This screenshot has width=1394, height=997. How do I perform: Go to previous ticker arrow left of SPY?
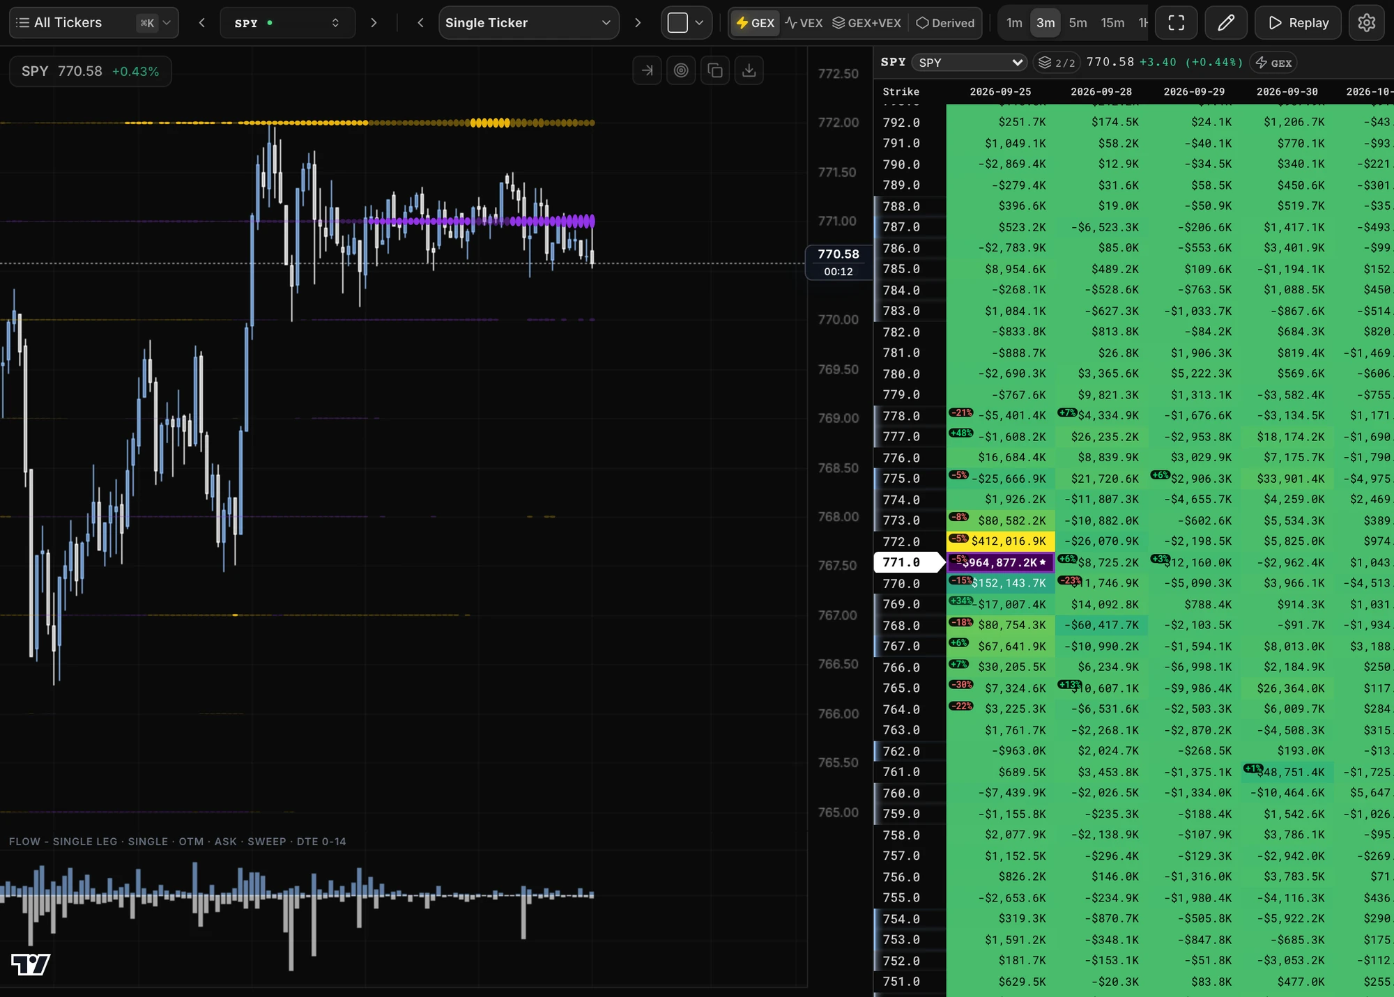[x=202, y=23]
